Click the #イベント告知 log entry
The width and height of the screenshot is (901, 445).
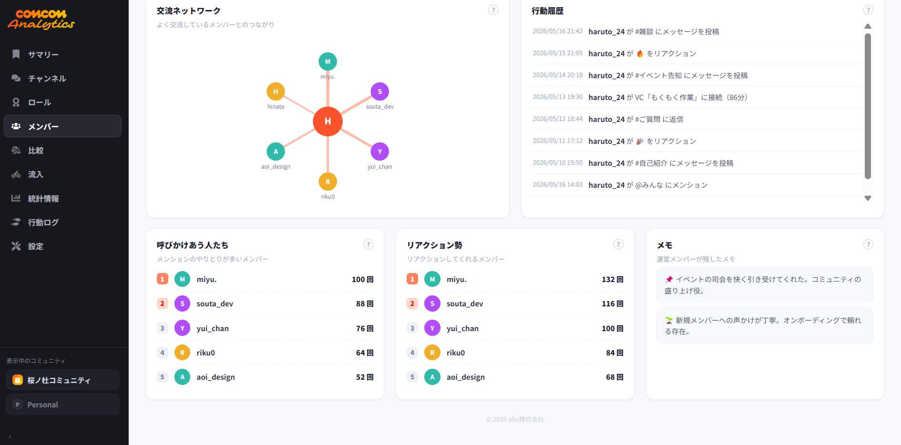(697, 75)
